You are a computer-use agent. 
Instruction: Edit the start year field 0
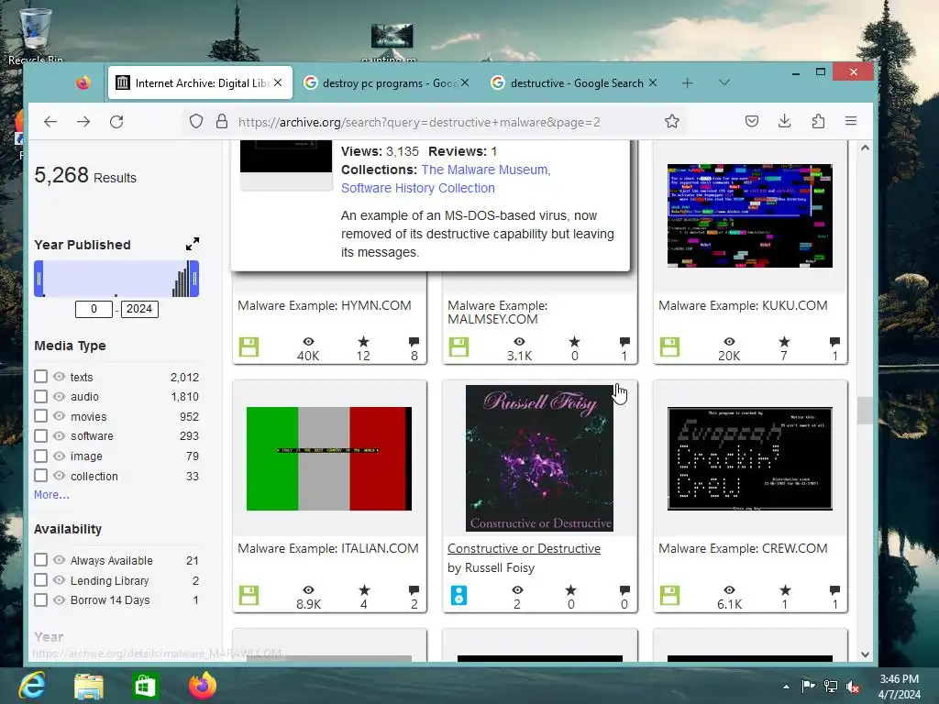tap(94, 309)
